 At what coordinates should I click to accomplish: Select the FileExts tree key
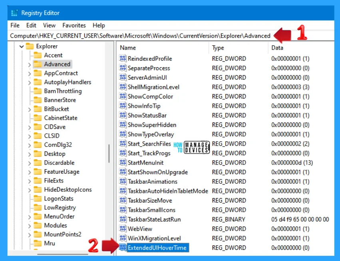click(54, 181)
